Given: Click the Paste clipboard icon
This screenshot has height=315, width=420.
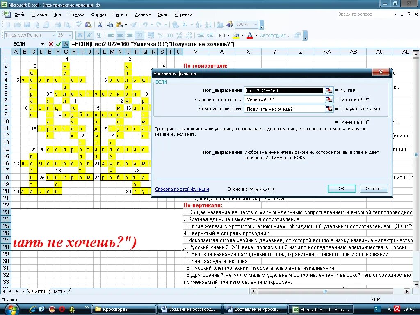Looking at the screenshot, I should [x=119, y=25].
